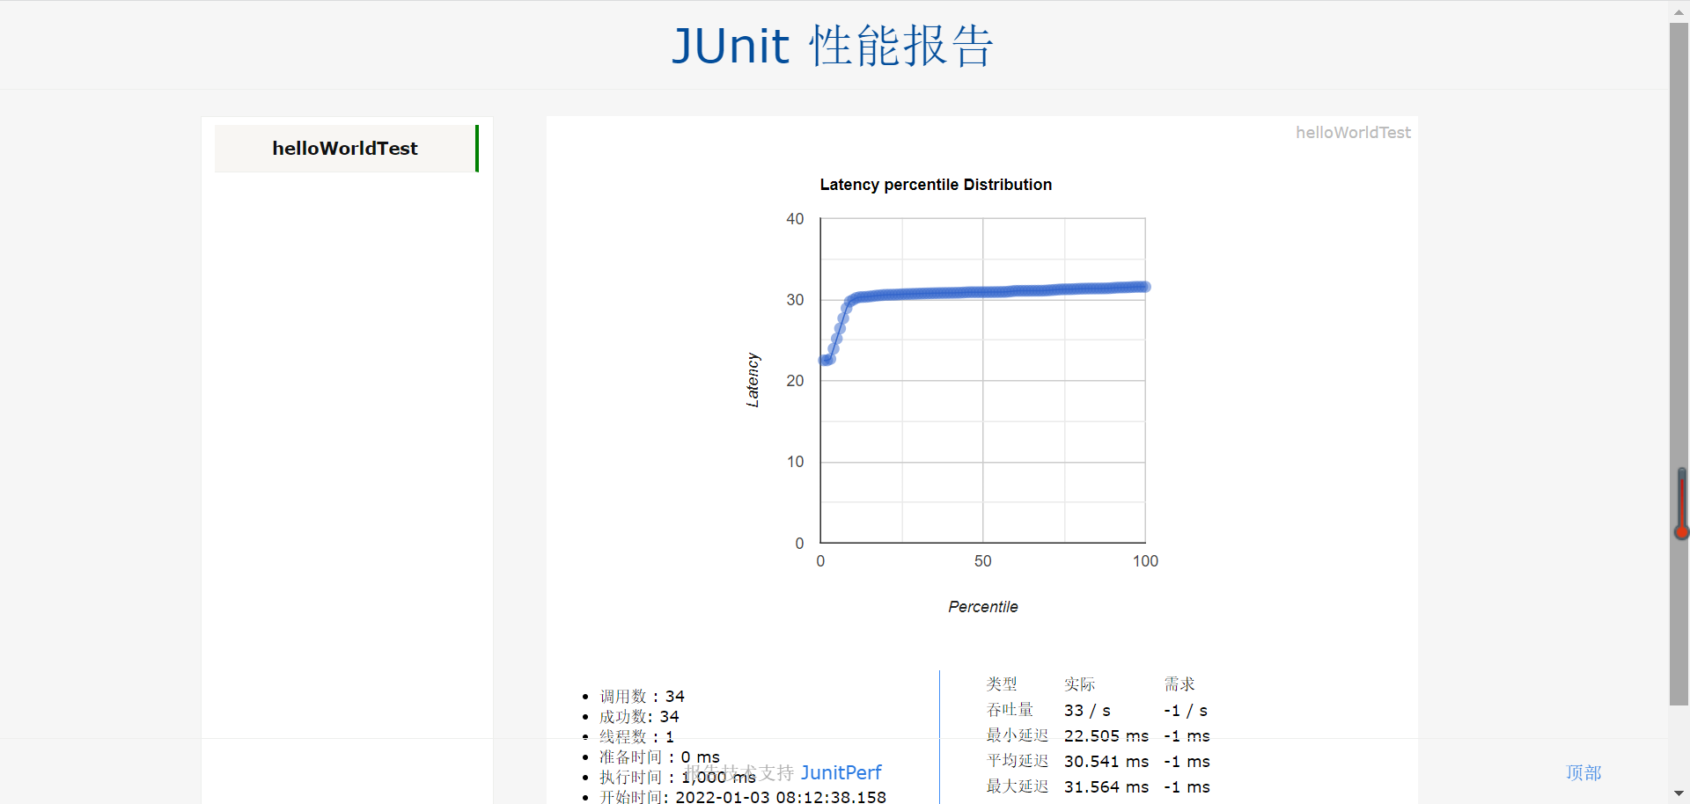Click the 准备时间 0 ms entry
Viewport: 1690px width, 804px height.
(659, 756)
